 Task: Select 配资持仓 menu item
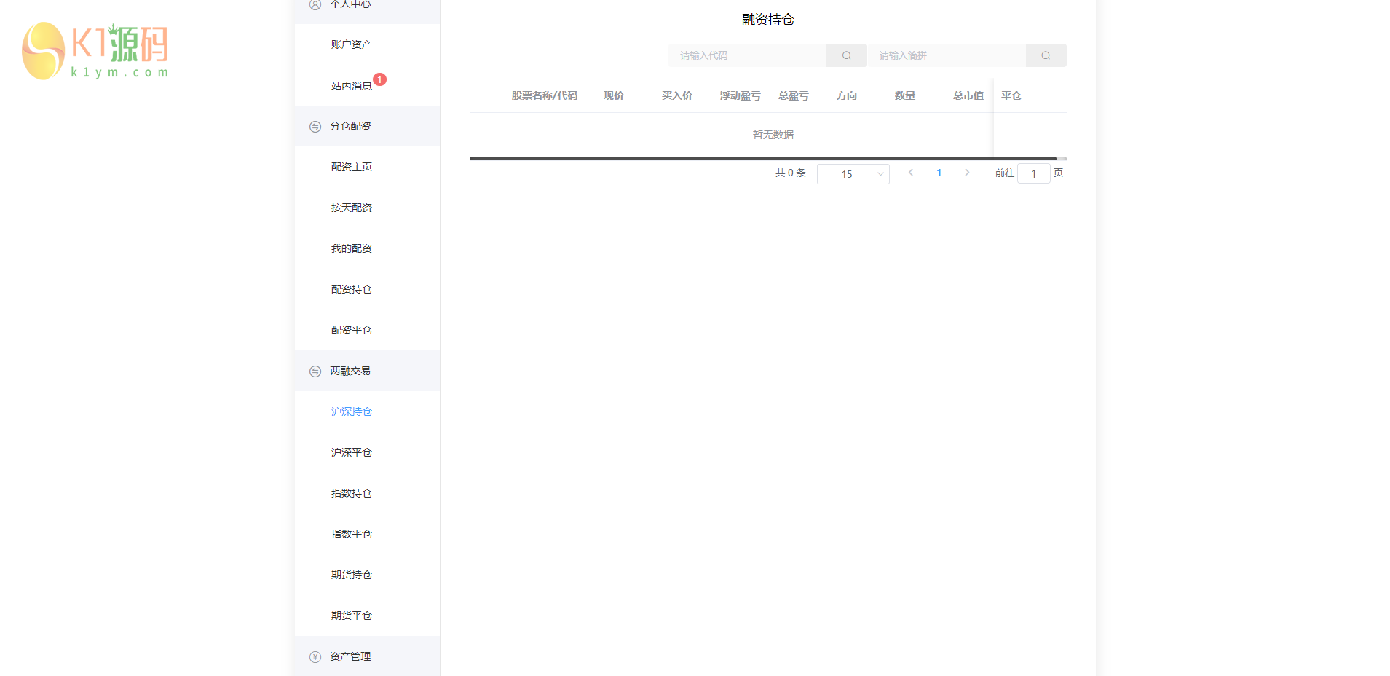pyautogui.click(x=367, y=289)
